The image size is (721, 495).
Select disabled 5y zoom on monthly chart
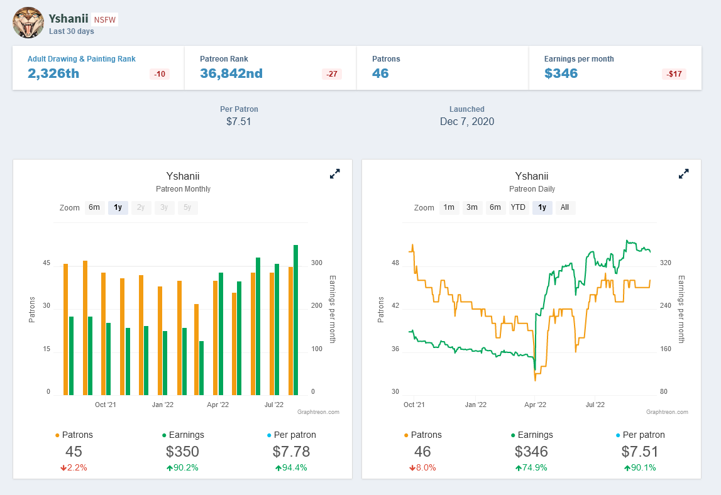point(187,207)
